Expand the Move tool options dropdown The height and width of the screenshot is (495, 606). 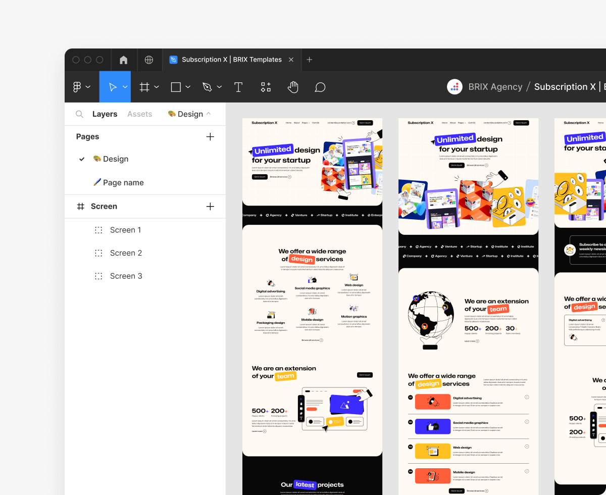coord(125,86)
